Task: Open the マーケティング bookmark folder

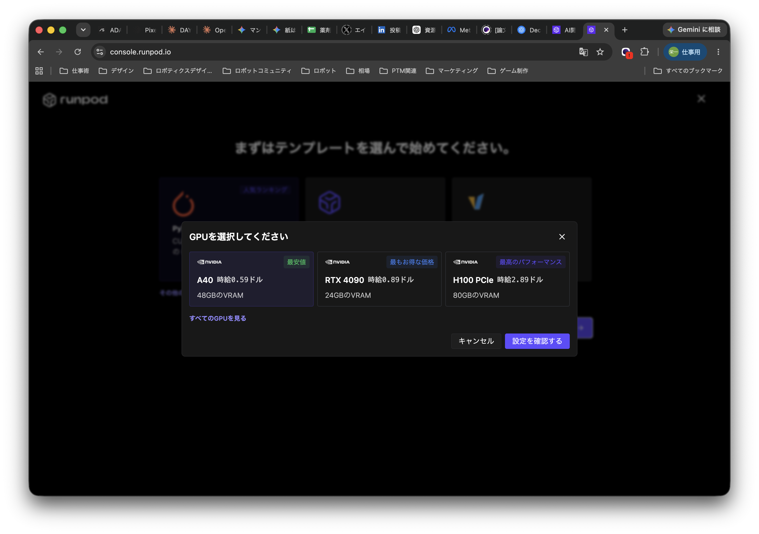Action: pos(452,71)
